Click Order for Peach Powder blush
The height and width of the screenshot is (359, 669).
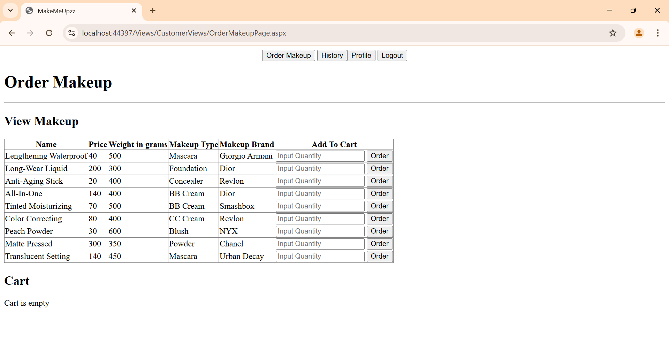tap(379, 231)
